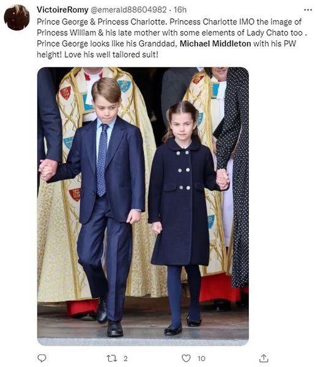Click the bold Michael Middleton text
This screenshot has width=315, height=367.
pos(215,44)
